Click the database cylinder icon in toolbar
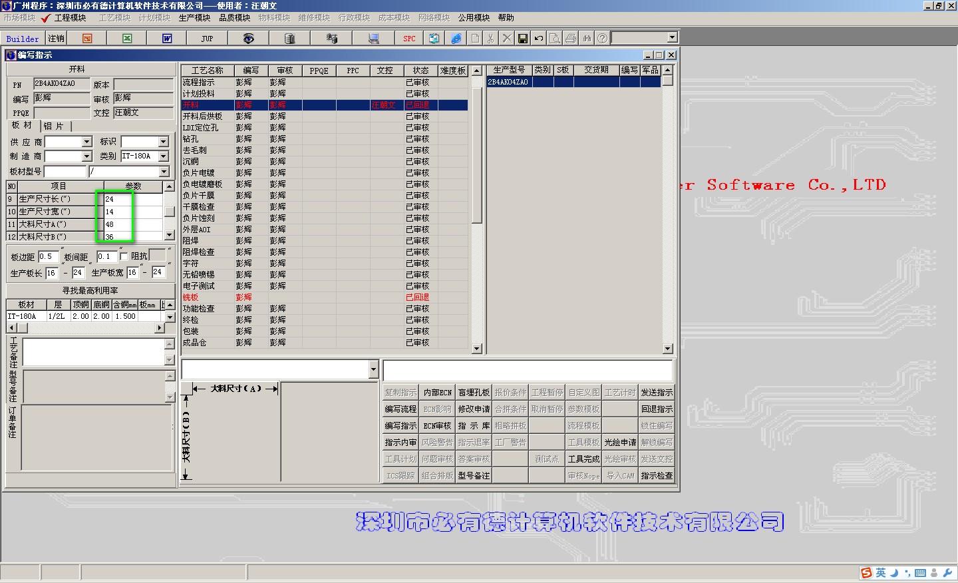Image resolution: width=958 pixels, height=583 pixels. point(289,39)
